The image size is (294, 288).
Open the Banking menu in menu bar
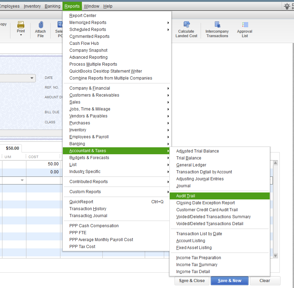pos(52,6)
